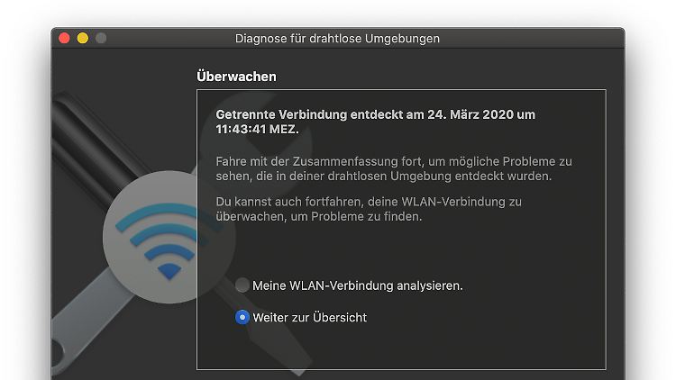Click the 'Diagnose für drahtlose Umgebungen' window title

[337, 39]
